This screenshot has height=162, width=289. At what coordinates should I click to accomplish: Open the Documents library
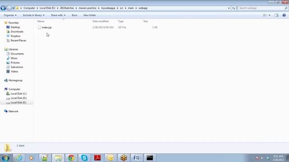[x=17, y=54]
